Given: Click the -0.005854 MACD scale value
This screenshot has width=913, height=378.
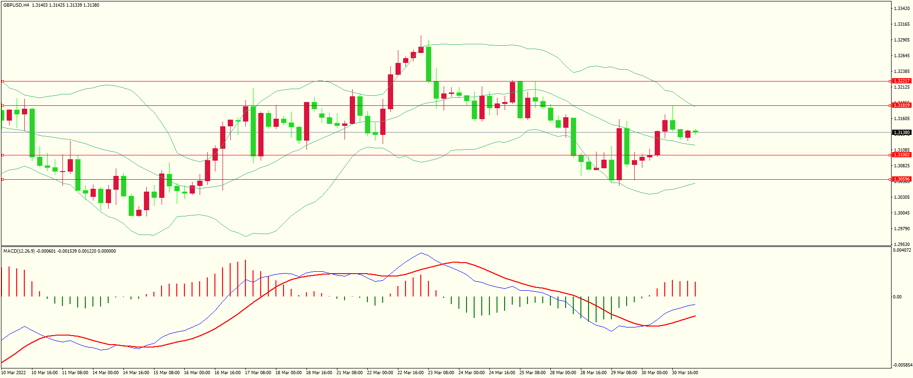Looking at the screenshot, I should pyautogui.click(x=902, y=365).
